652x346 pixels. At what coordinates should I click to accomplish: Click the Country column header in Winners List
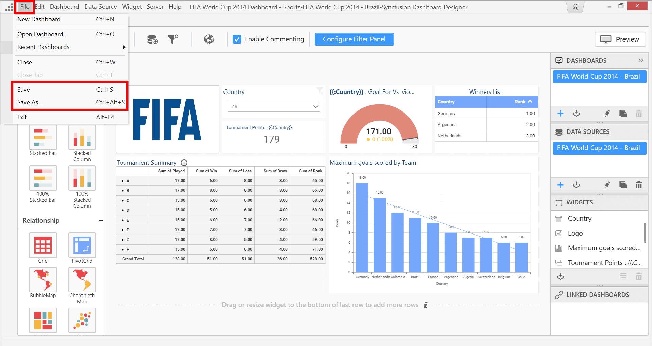pyautogui.click(x=460, y=102)
